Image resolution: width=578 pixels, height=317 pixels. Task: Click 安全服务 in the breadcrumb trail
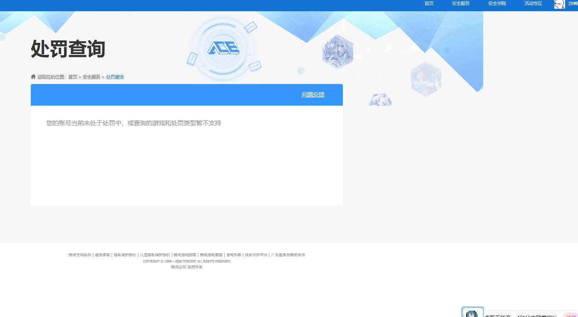[x=91, y=77]
